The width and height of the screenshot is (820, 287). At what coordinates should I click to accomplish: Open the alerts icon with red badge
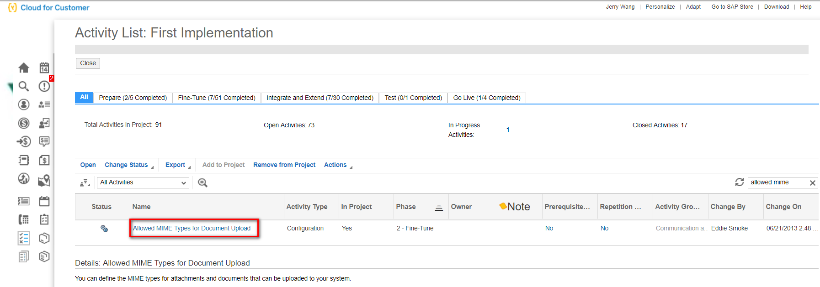44,86
